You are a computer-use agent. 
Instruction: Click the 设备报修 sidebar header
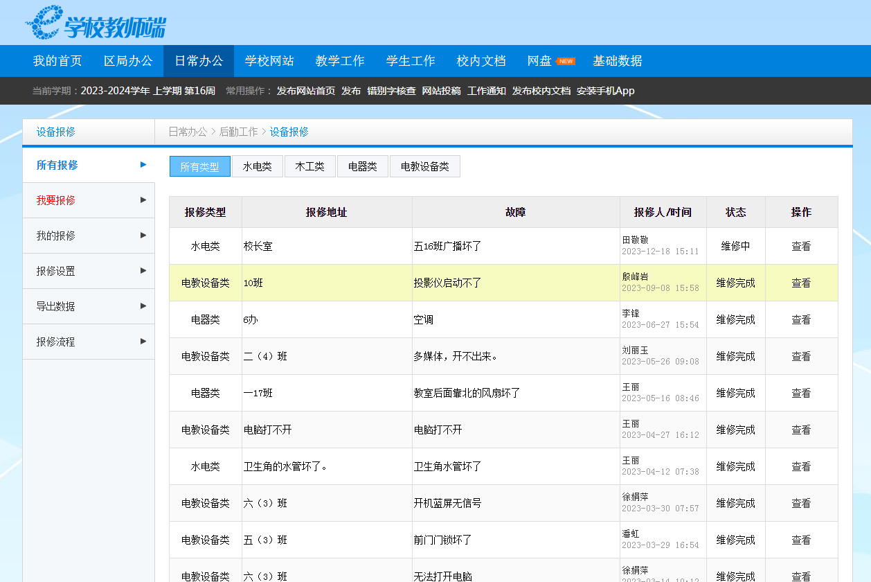pyautogui.click(x=56, y=132)
